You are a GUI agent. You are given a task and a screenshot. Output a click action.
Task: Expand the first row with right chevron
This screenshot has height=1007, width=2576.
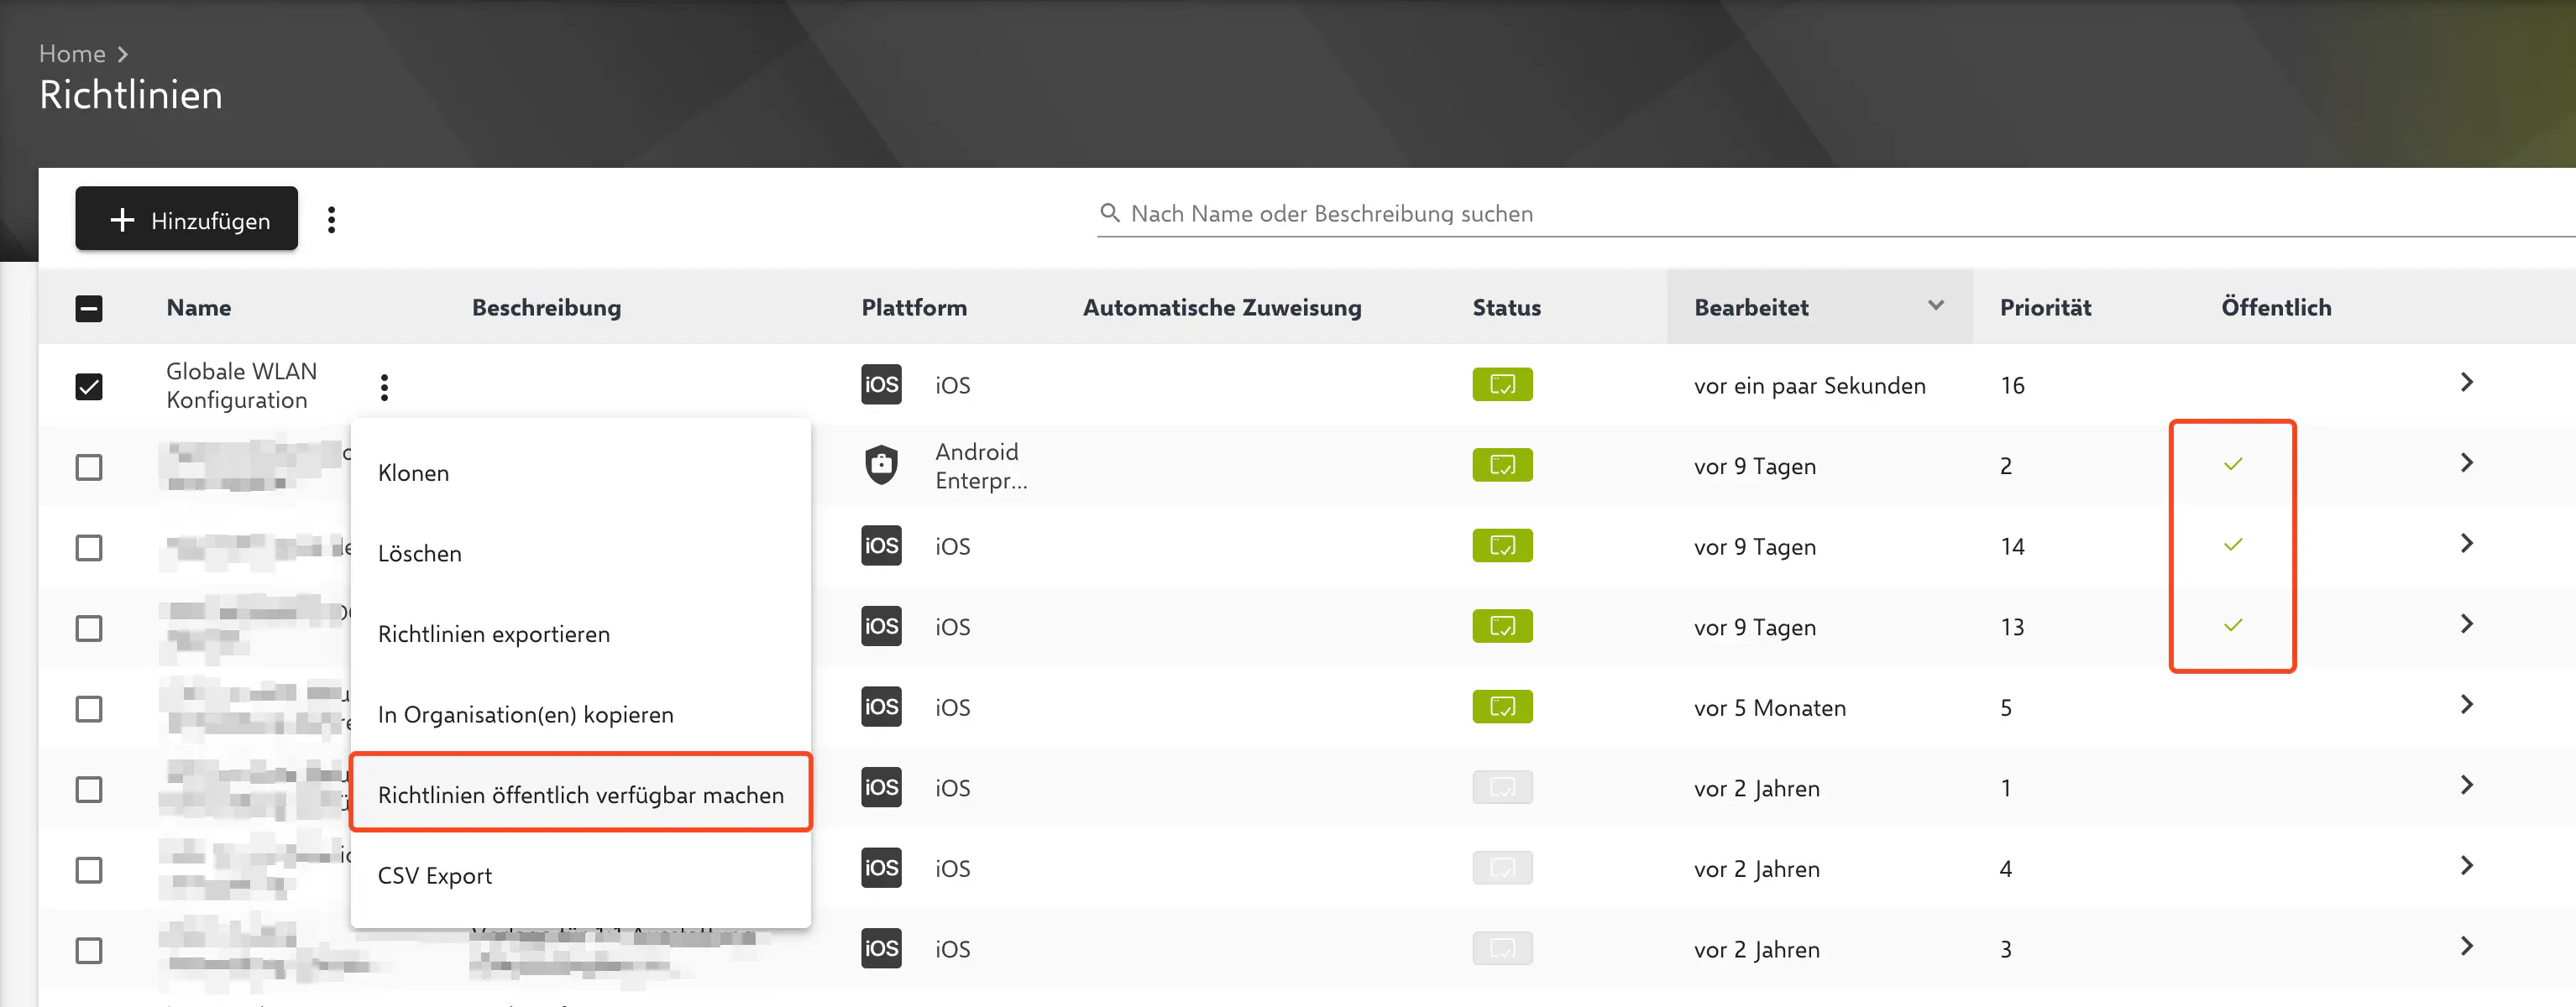2466,383
